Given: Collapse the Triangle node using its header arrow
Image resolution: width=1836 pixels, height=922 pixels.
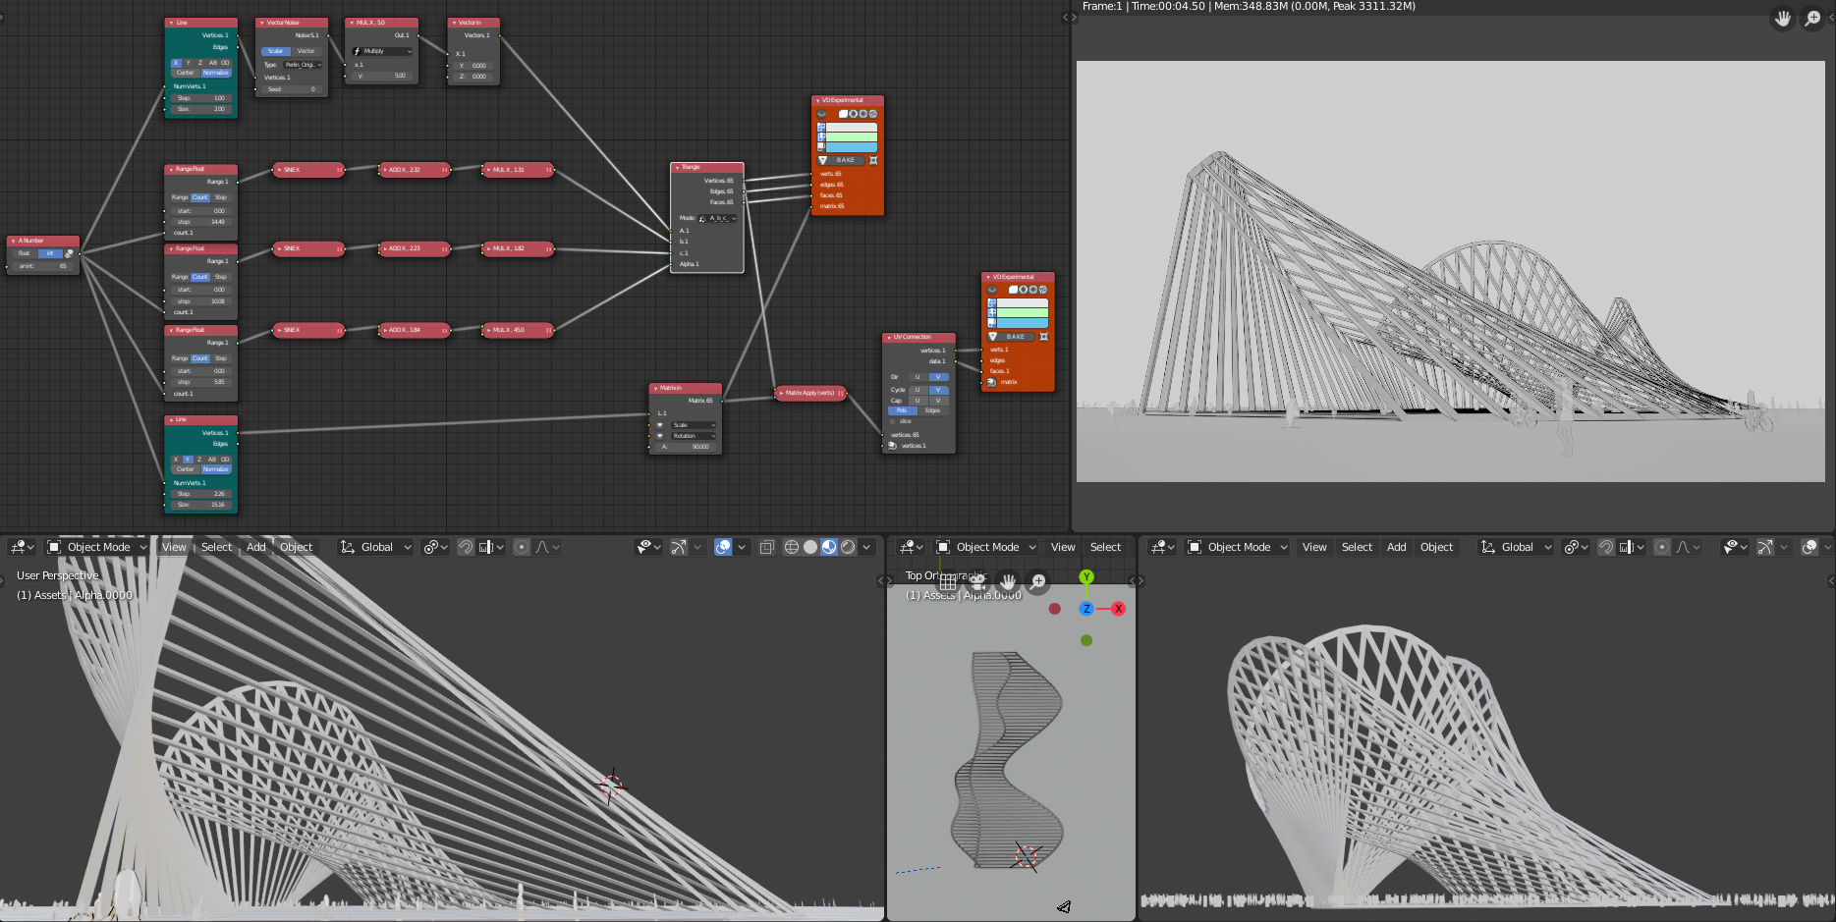Looking at the screenshot, I should 677,168.
